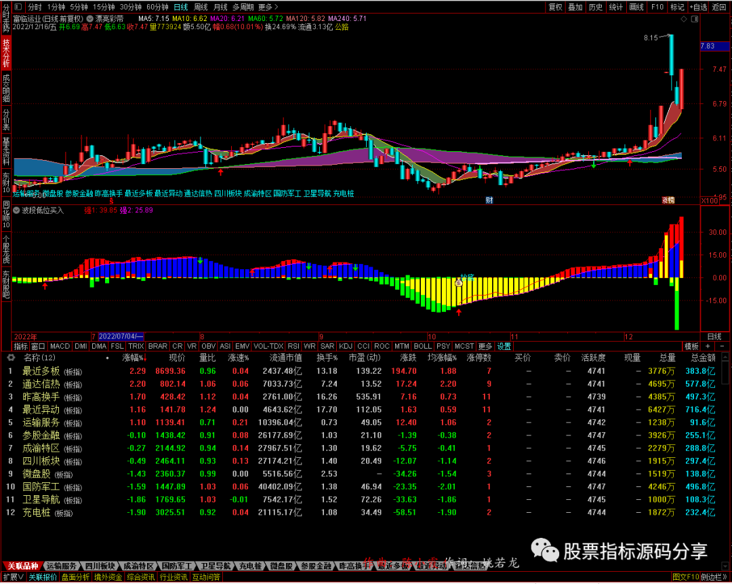Viewport: 732px width, 584px height.
Task: Switch to 分时 period
Action: point(35,7)
